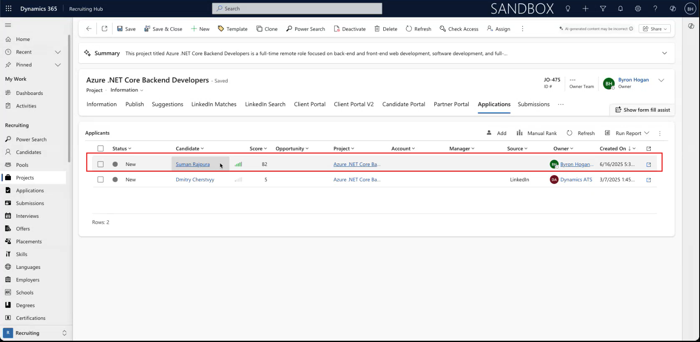Open Suman Rajpura row pop-out icon

click(x=649, y=165)
